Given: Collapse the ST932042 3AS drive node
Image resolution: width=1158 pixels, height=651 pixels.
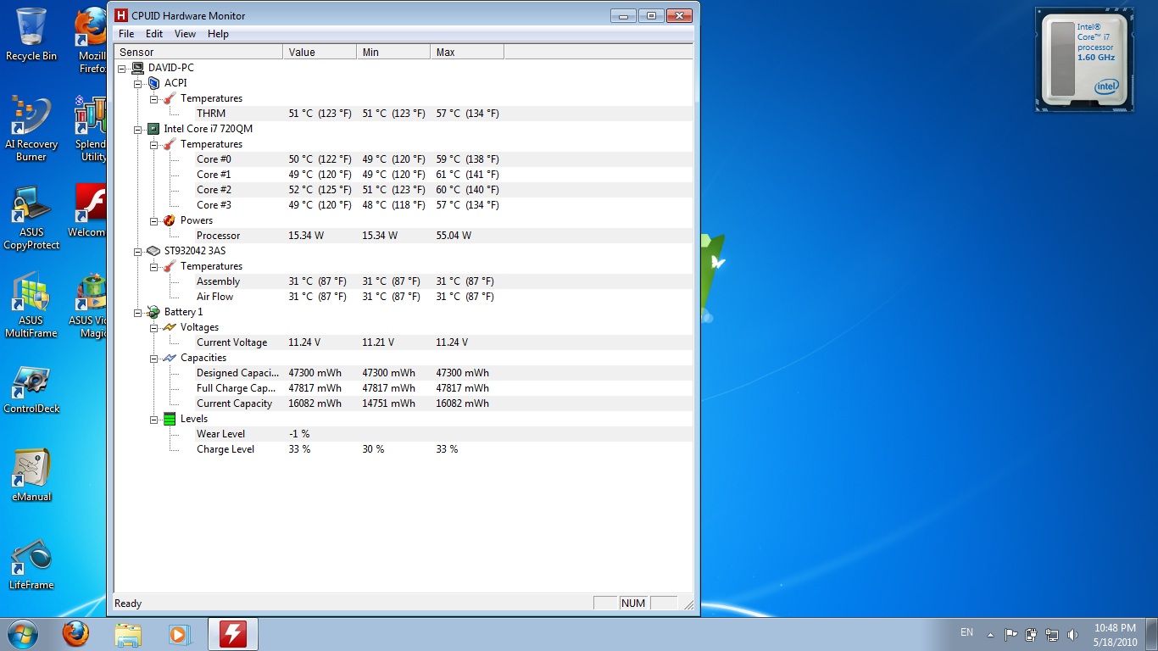Looking at the screenshot, I should pos(138,251).
